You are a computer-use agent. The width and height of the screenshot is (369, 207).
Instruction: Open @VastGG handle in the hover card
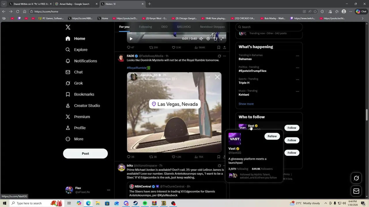pos(235,153)
